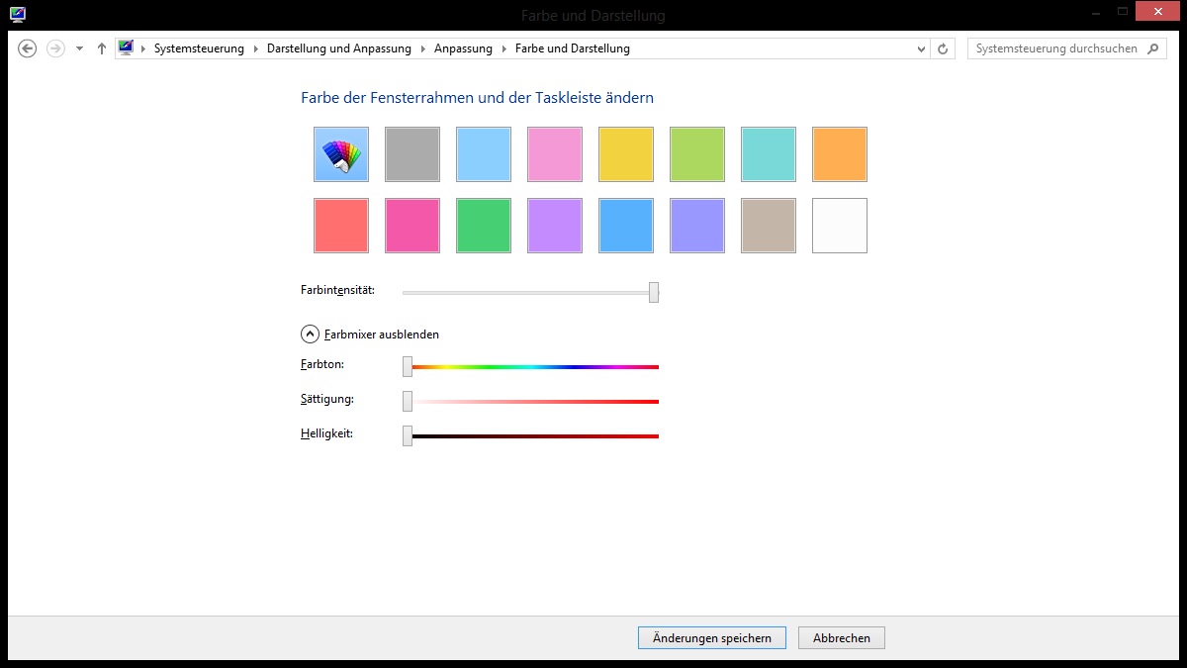The height and width of the screenshot is (668, 1187).
Task: Choose the coral red swatch in bottom row
Action: (x=341, y=226)
